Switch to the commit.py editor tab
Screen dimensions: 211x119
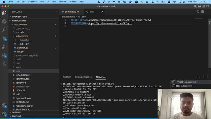(72, 12)
